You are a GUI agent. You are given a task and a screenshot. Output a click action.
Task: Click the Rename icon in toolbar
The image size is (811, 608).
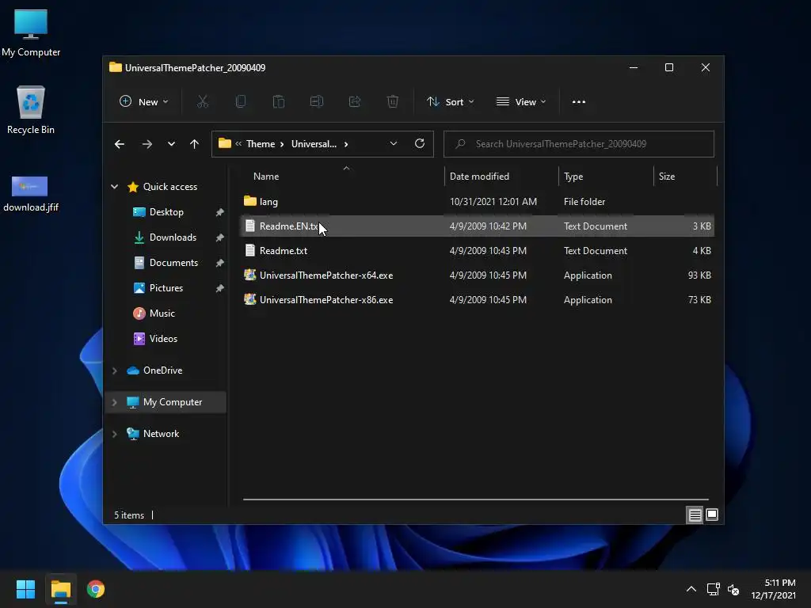(x=317, y=102)
